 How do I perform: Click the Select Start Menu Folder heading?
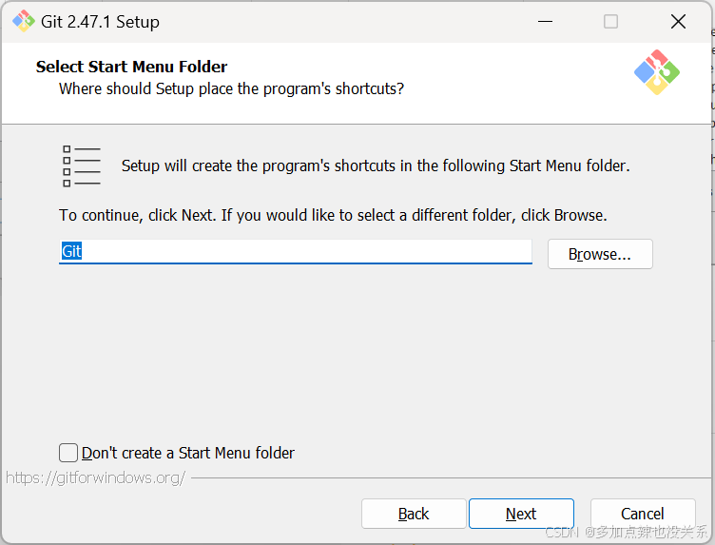coord(131,67)
